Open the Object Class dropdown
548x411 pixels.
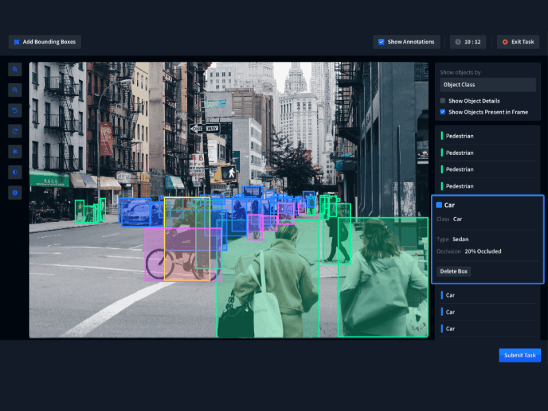[x=488, y=84]
